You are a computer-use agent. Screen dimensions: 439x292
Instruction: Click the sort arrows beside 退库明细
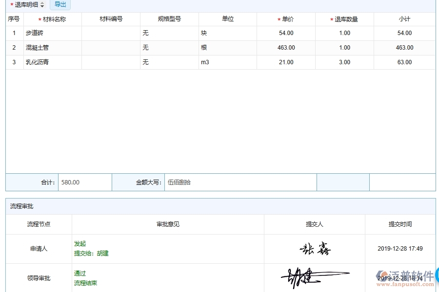pos(42,4)
